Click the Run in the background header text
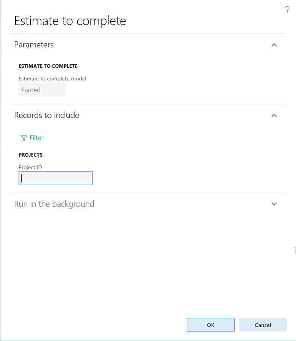 [x=54, y=204]
